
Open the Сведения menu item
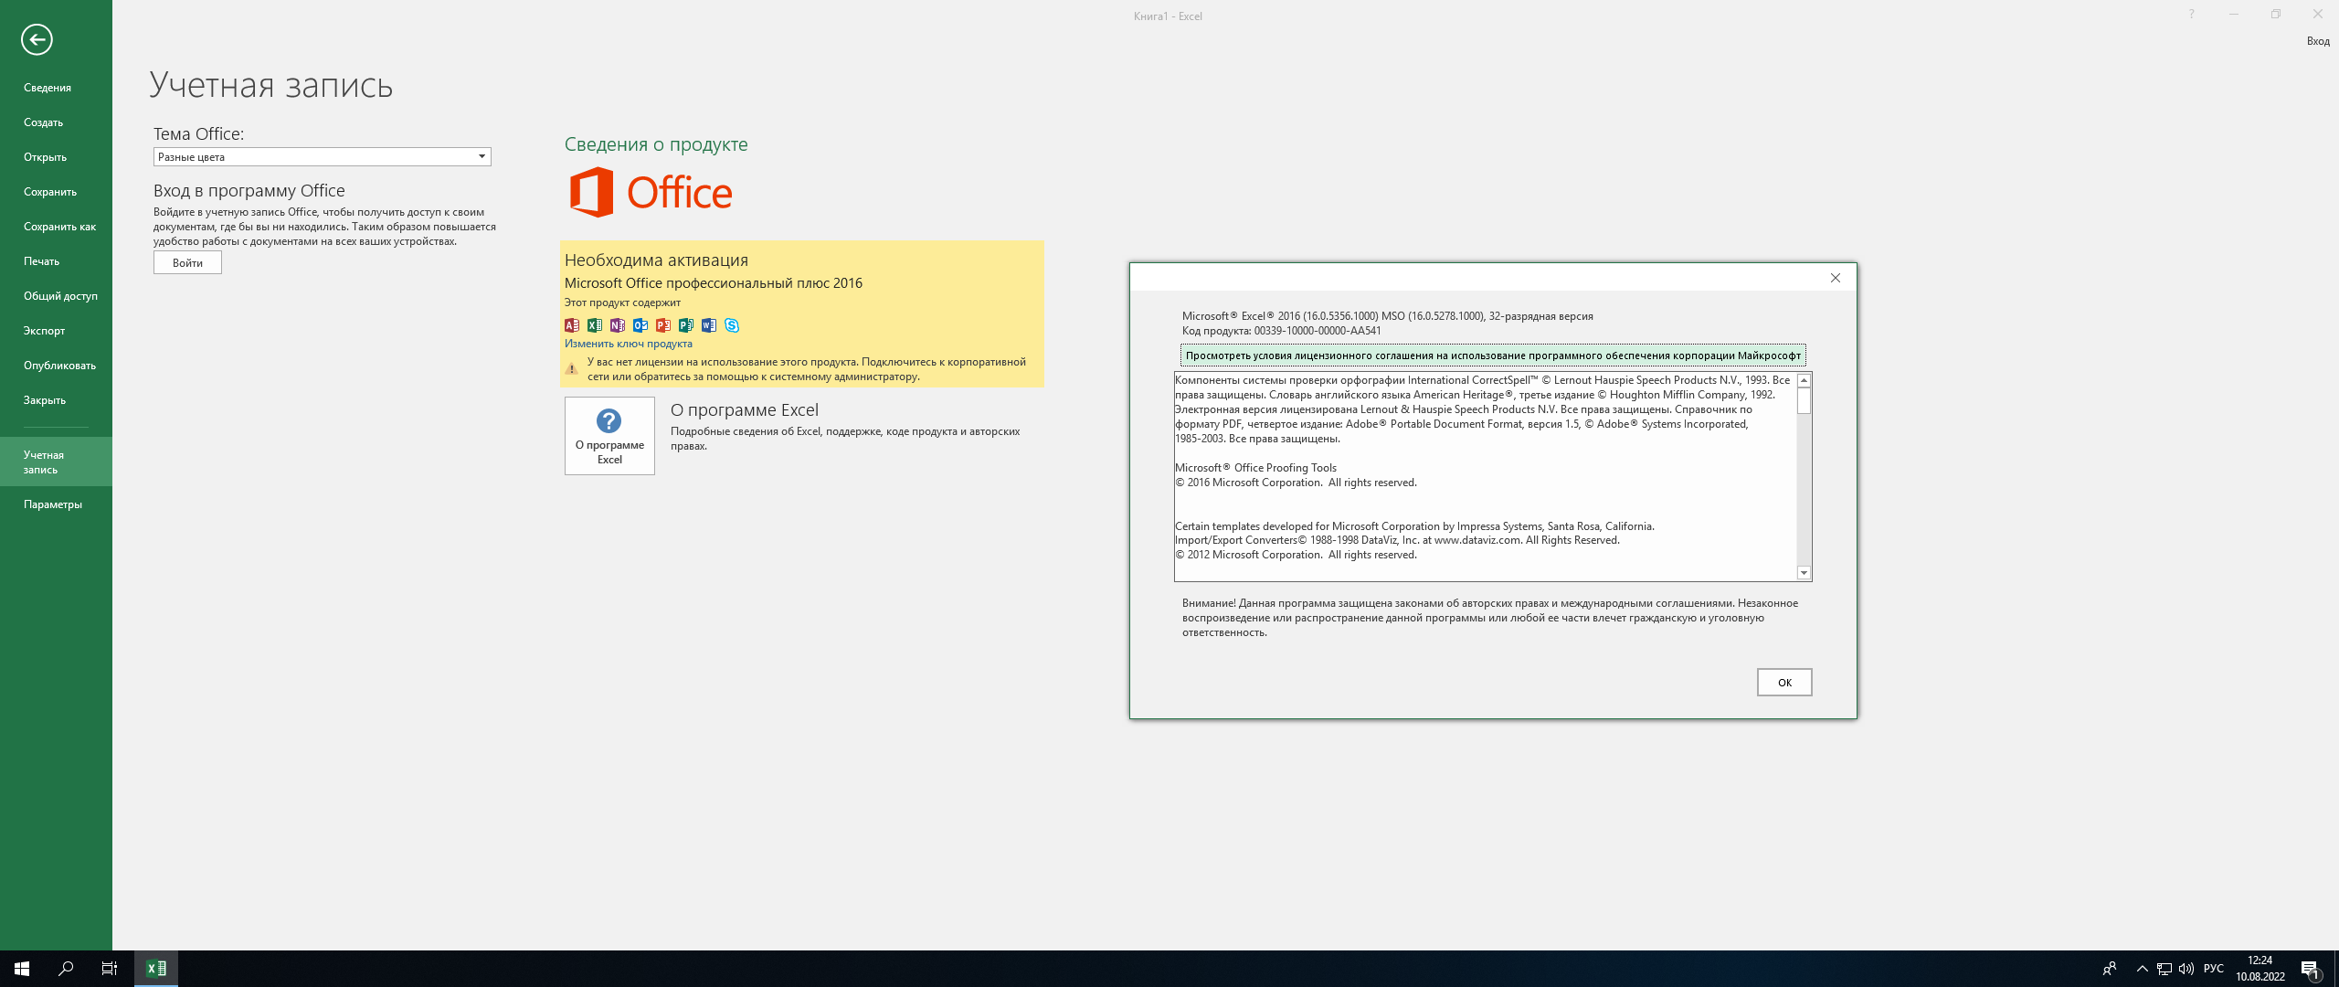[56, 88]
